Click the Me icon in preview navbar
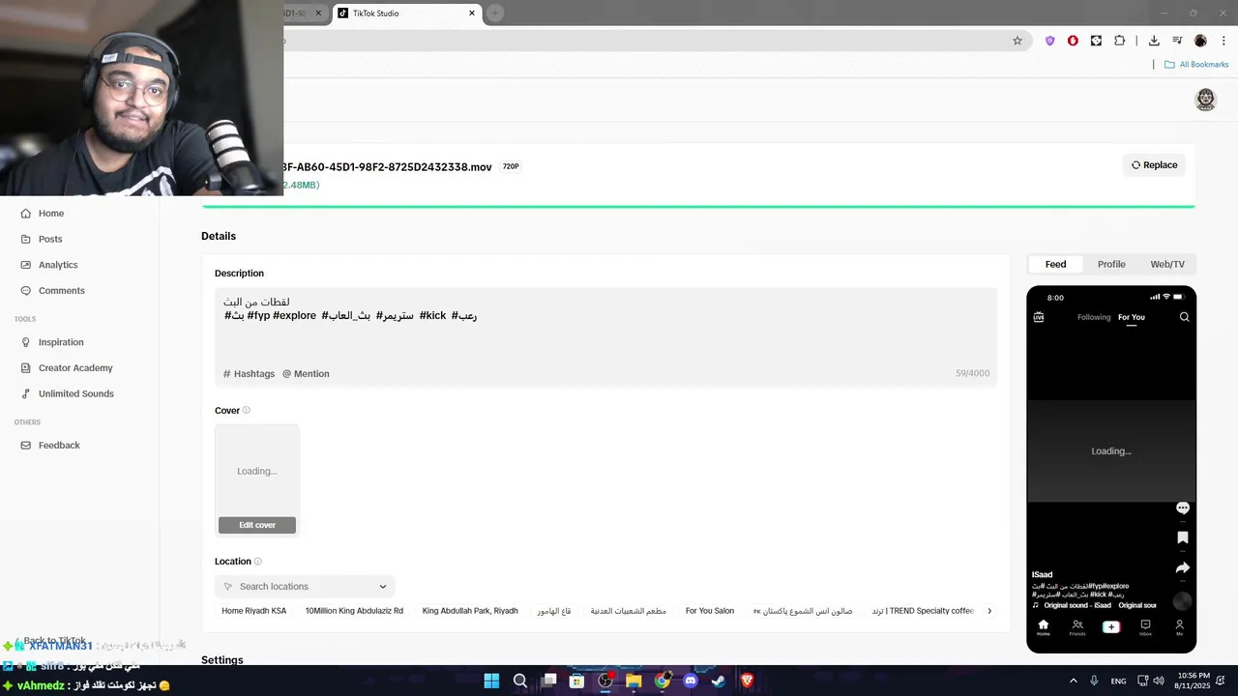This screenshot has width=1238, height=696. tap(1179, 627)
